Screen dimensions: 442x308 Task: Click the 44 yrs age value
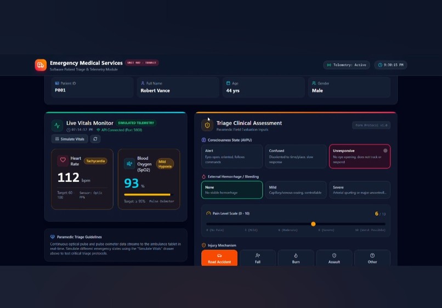233,91
